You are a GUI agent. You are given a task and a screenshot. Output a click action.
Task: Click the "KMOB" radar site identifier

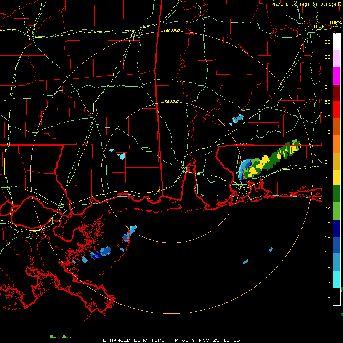tap(182, 340)
